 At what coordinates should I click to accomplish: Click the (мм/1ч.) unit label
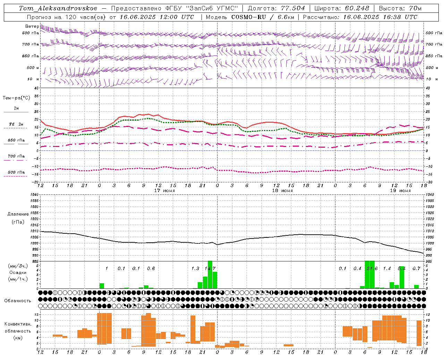click(x=18, y=279)
